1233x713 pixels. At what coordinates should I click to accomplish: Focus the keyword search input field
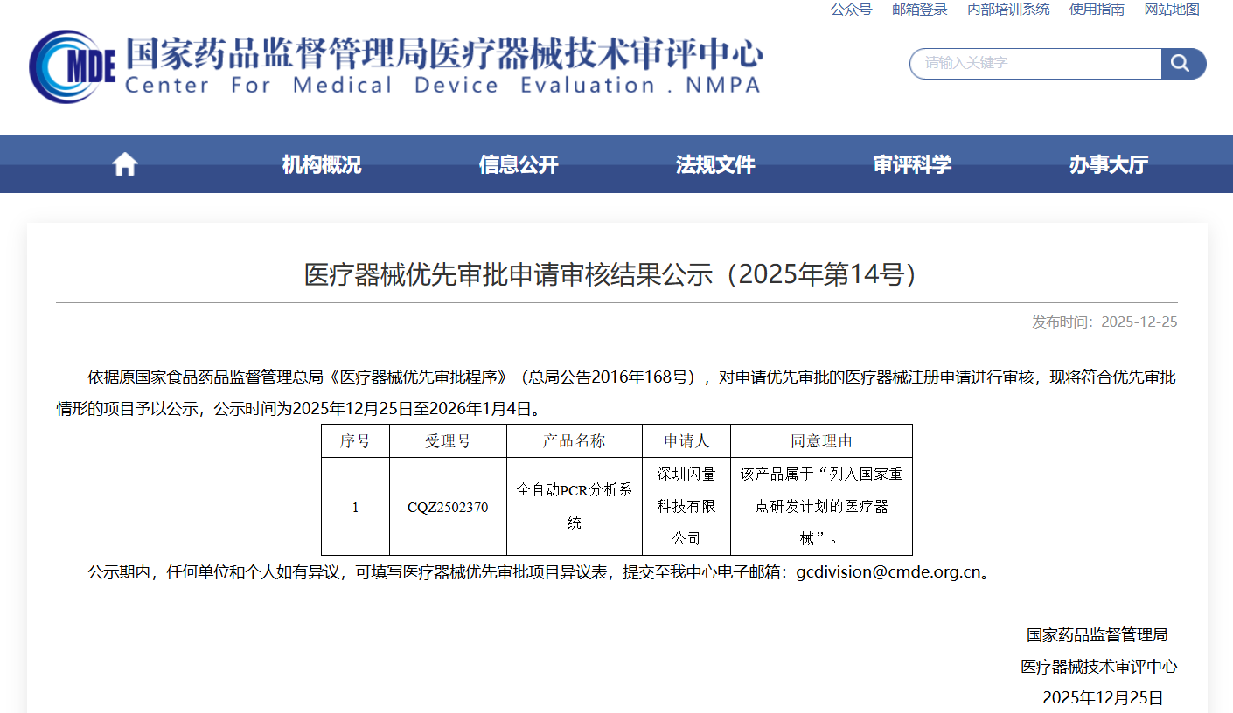[1036, 64]
